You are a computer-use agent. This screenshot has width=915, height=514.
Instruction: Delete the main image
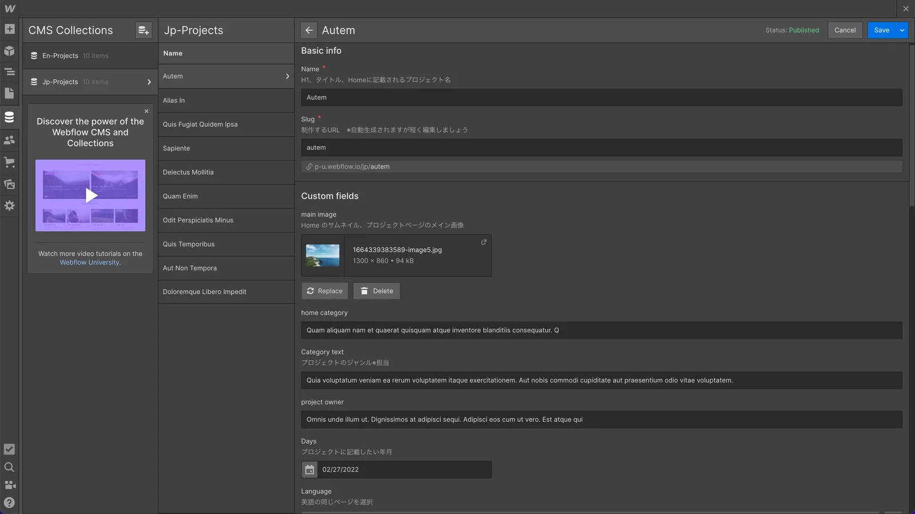click(376, 291)
